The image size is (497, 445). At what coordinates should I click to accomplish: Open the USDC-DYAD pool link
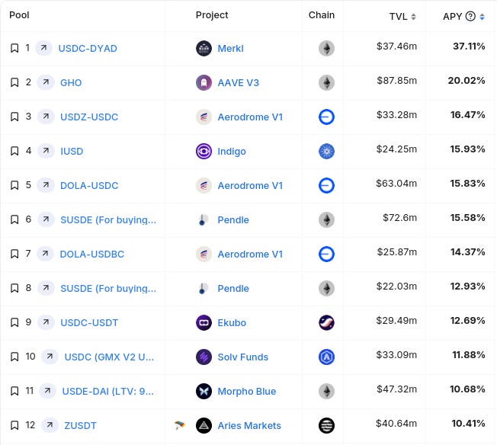[88, 49]
